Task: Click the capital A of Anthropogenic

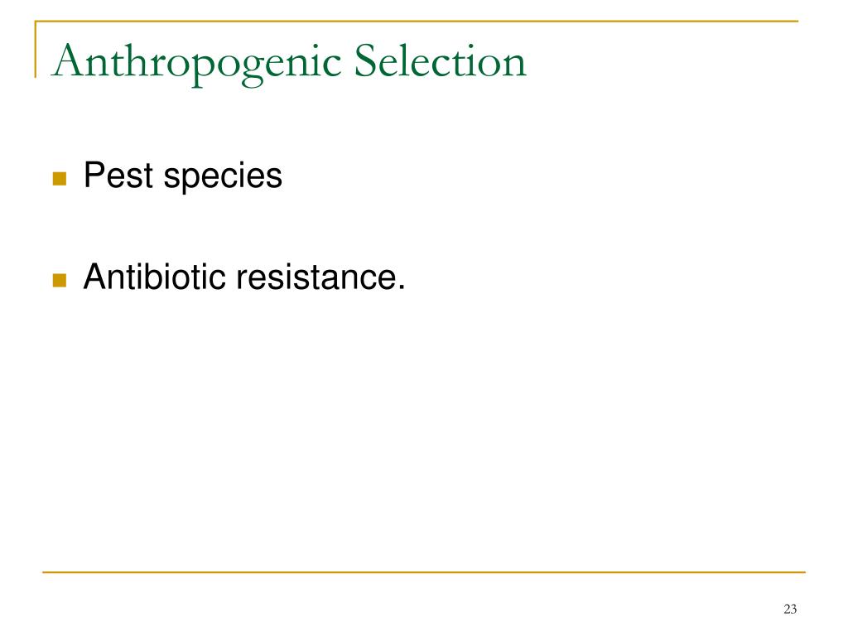Action: click(68, 60)
